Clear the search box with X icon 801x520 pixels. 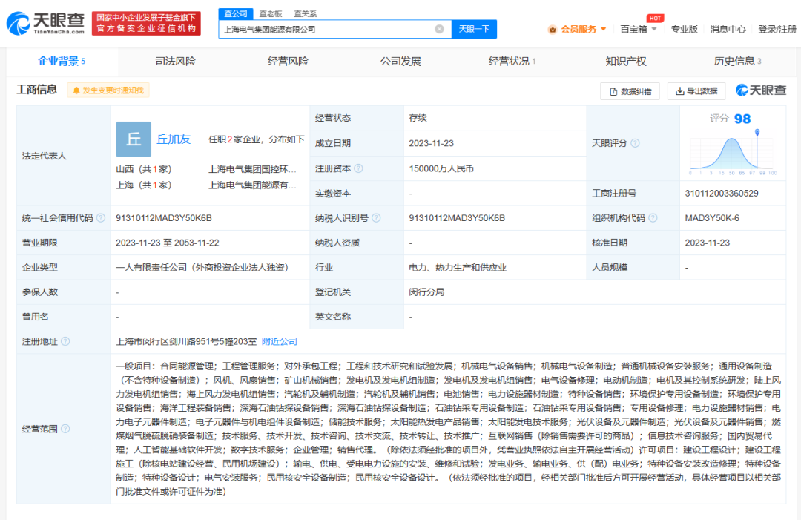[439, 29]
